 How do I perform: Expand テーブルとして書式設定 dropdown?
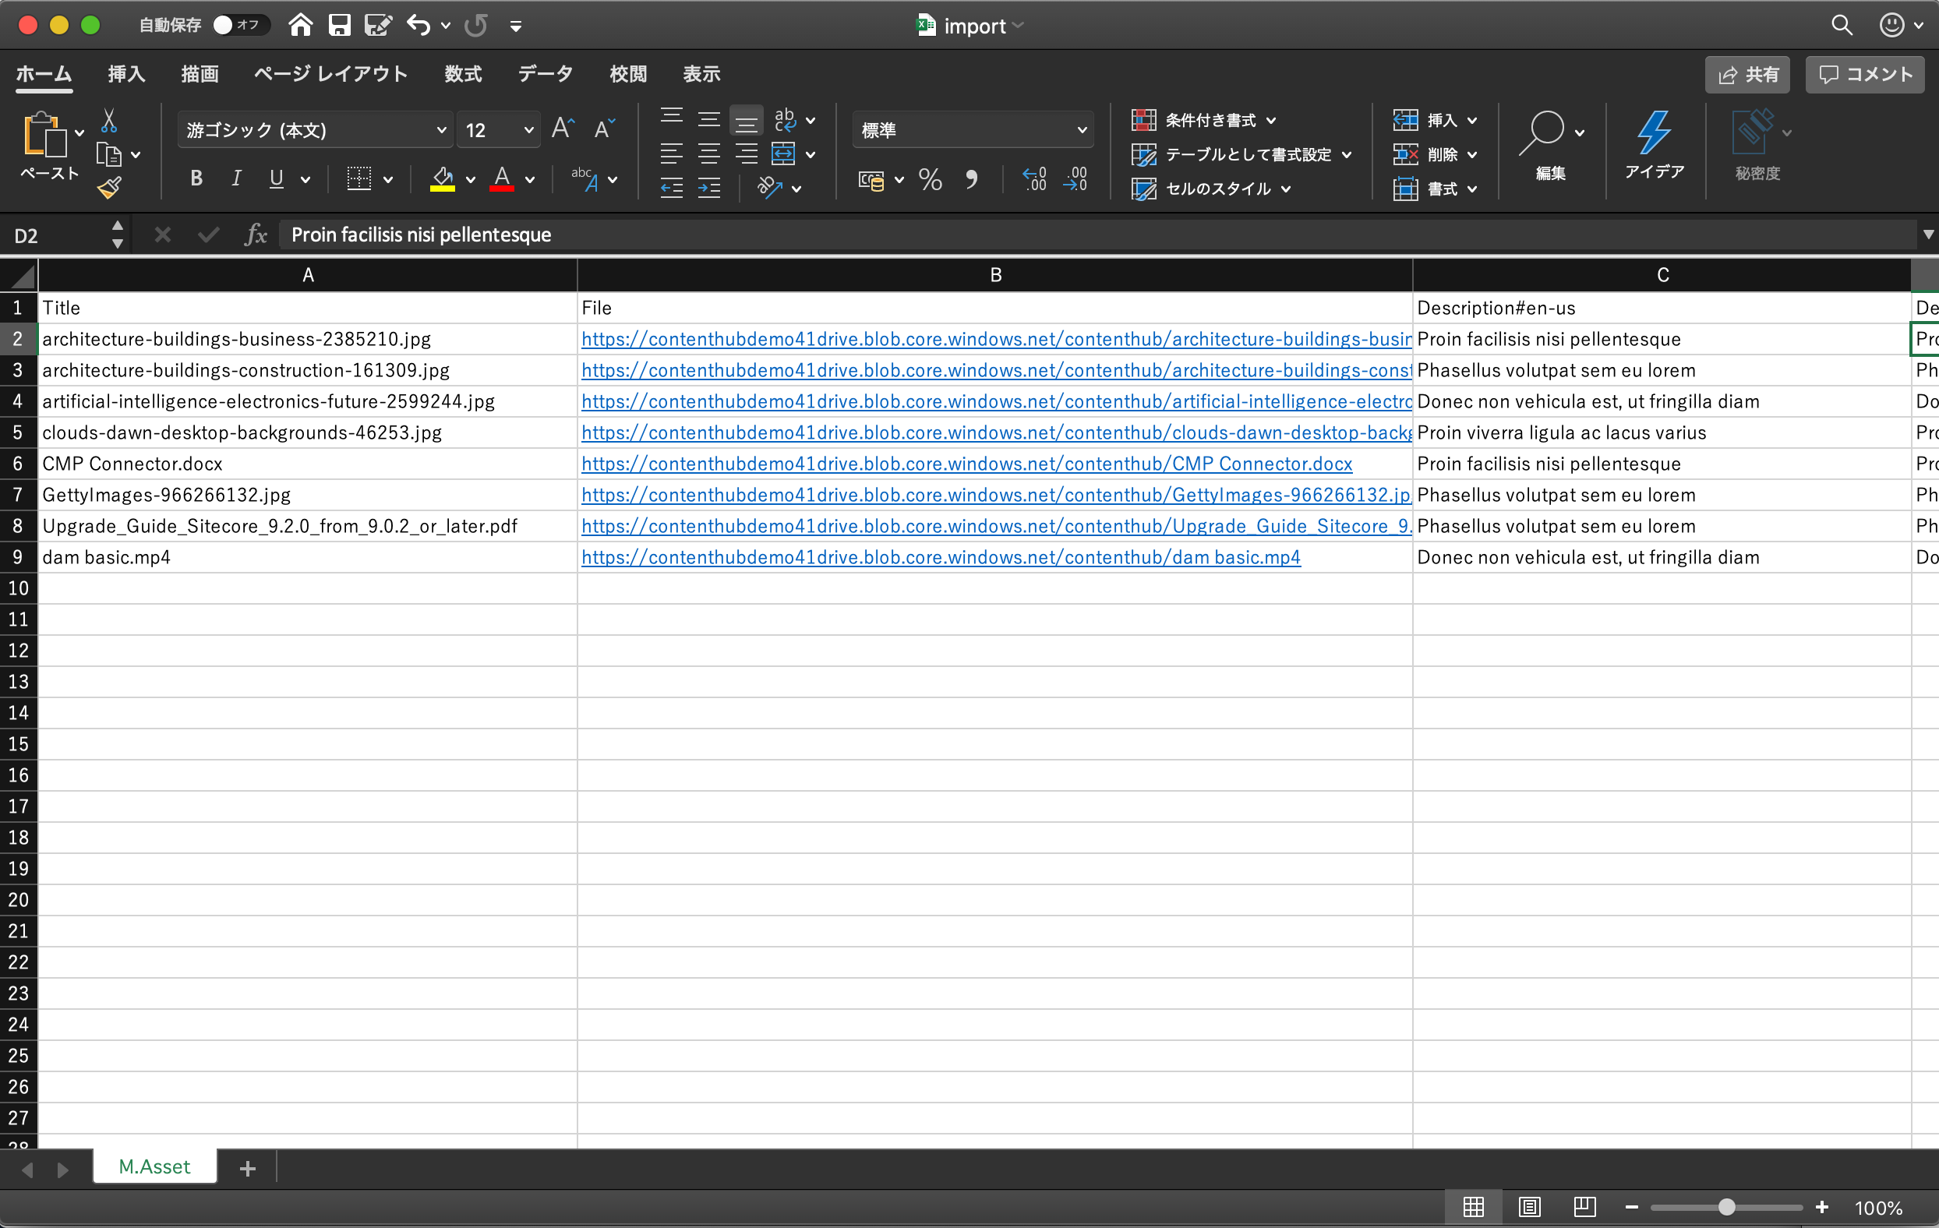(x=1347, y=154)
